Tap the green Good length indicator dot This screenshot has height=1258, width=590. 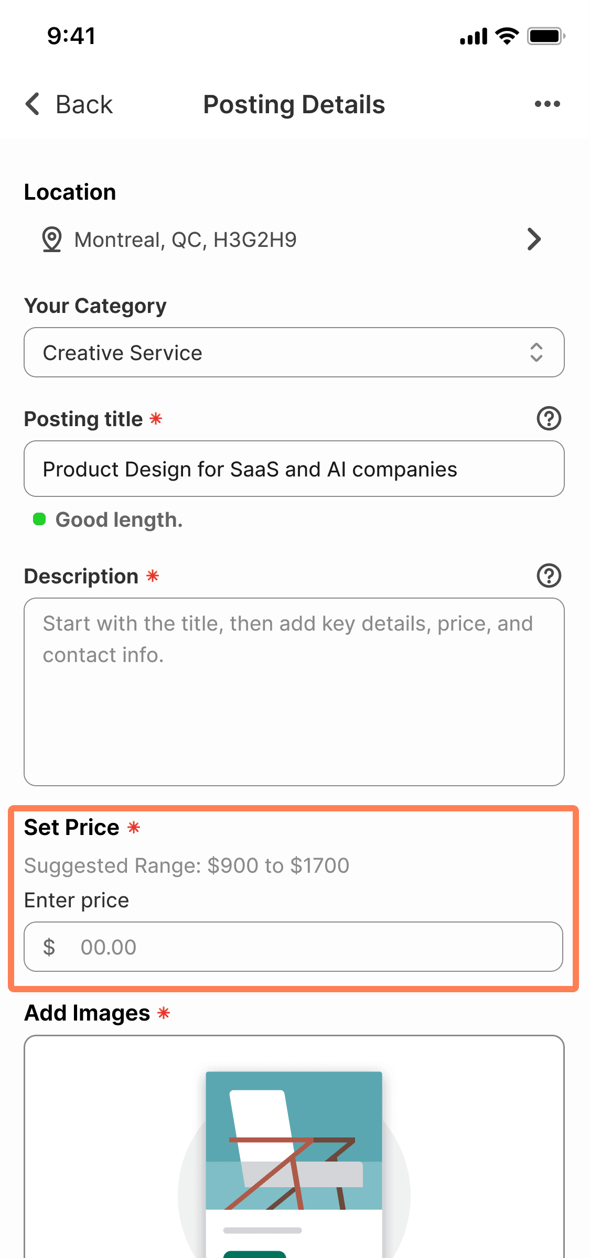(x=39, y=519)
